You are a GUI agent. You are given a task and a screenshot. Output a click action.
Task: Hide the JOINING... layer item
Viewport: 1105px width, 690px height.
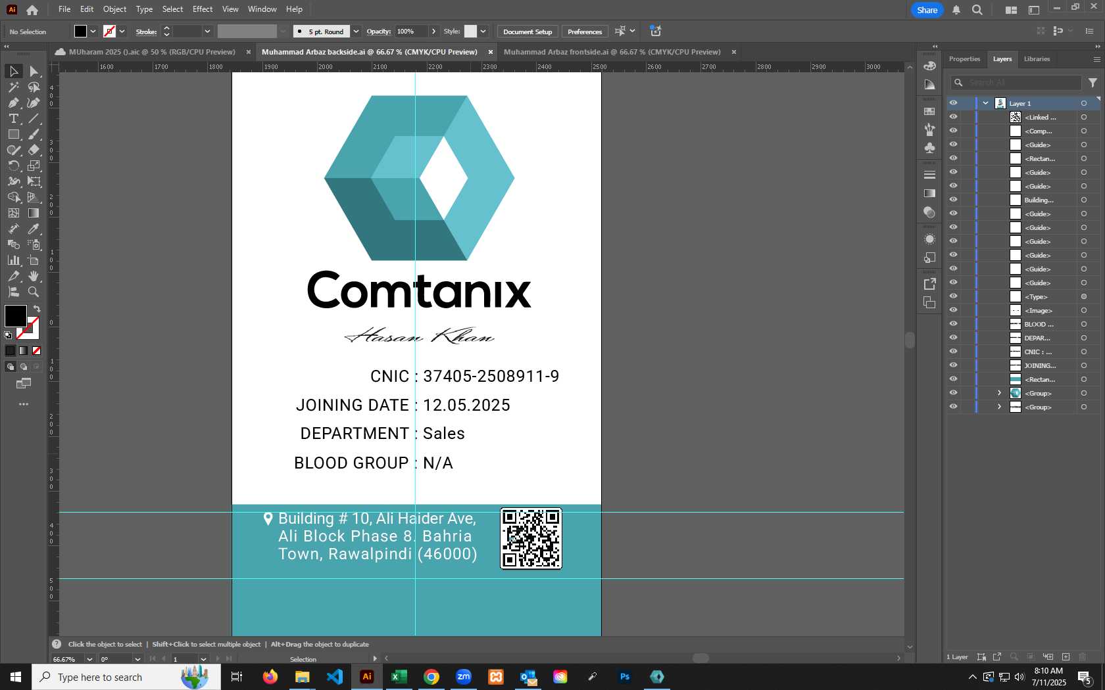click(953, 365)
